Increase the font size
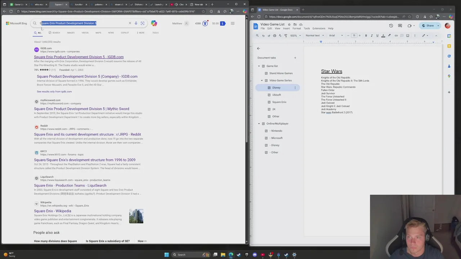 click(x=359, y=36)
